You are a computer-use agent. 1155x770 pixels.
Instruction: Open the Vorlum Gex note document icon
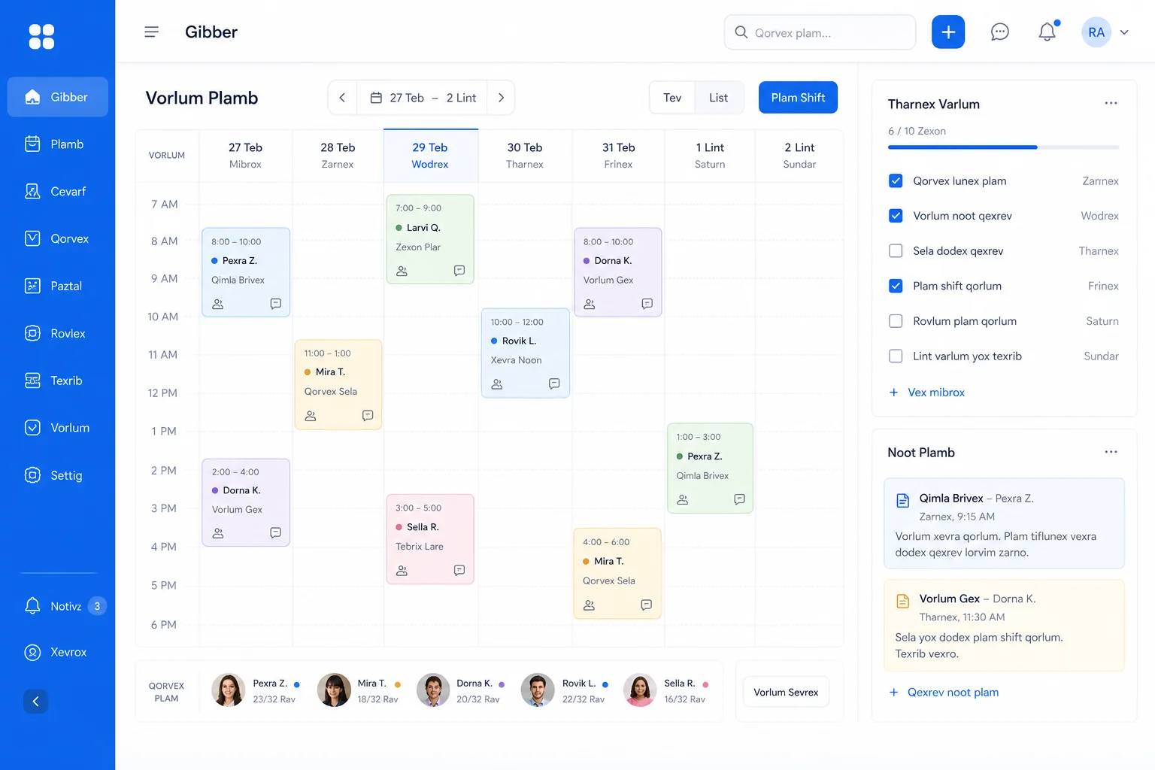pyautogui.click(x=903, y=601)
